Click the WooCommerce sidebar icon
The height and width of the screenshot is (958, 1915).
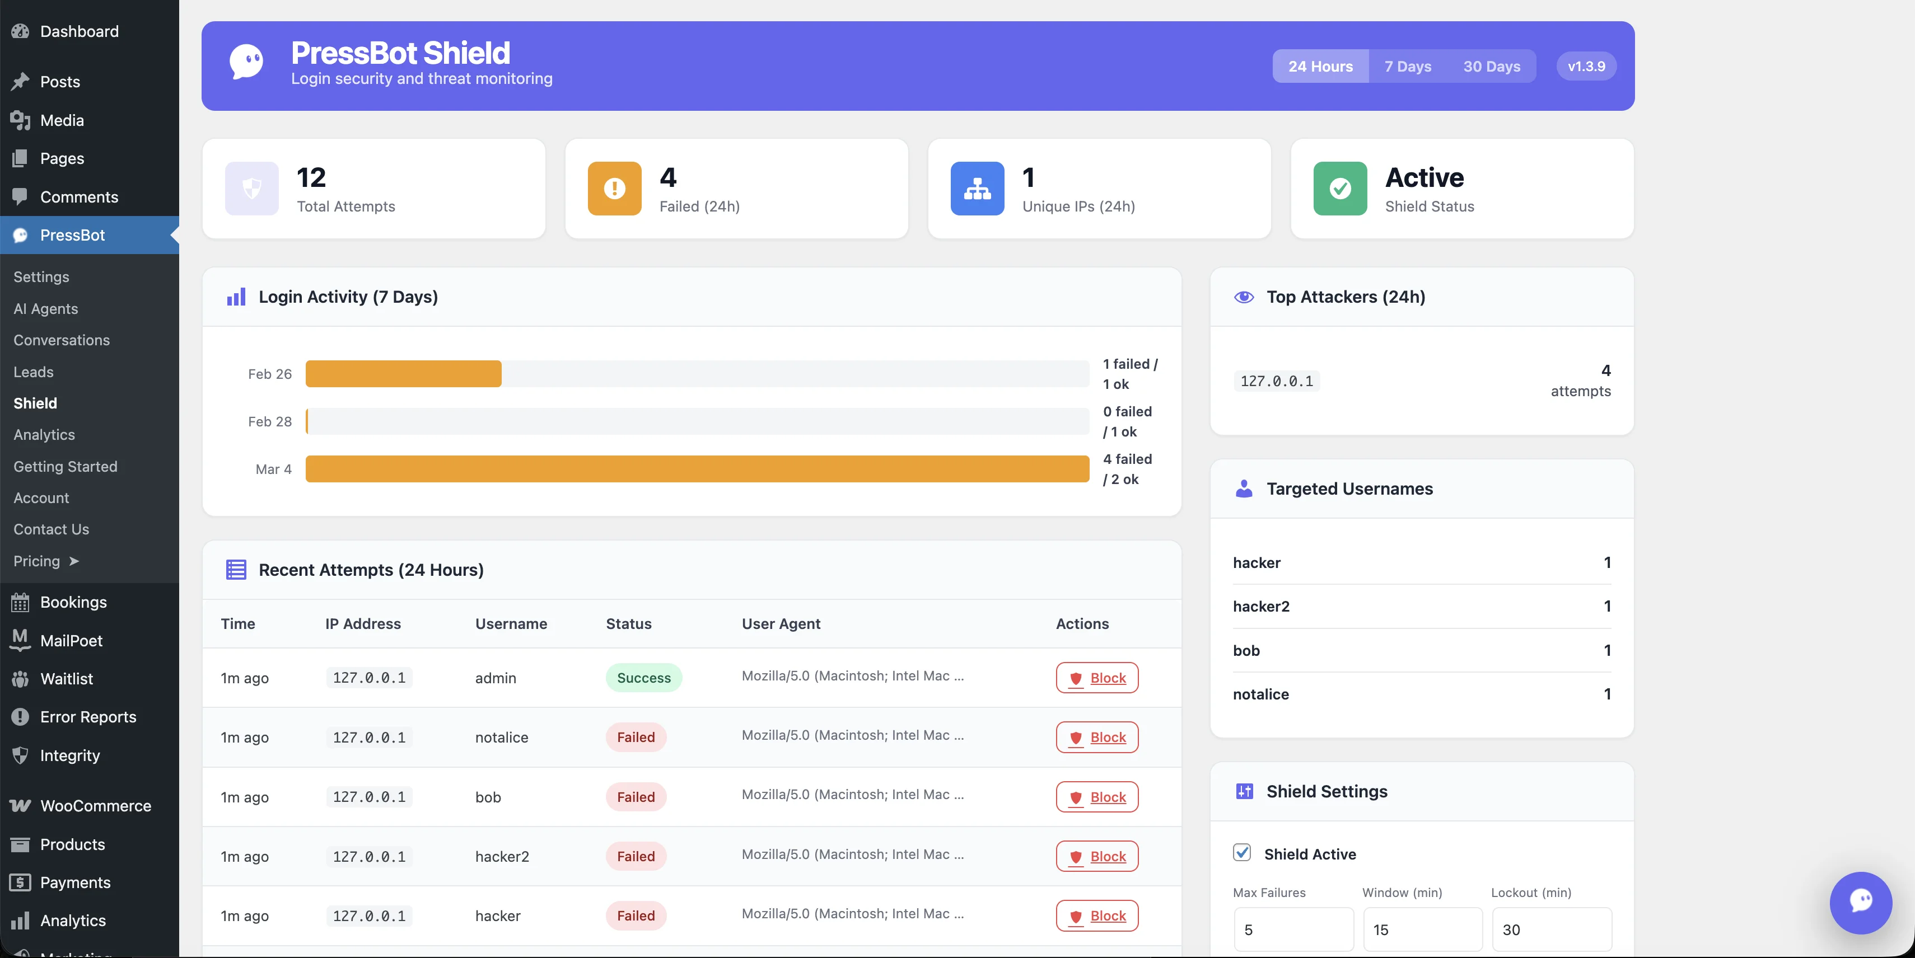(x=20, y=806)
